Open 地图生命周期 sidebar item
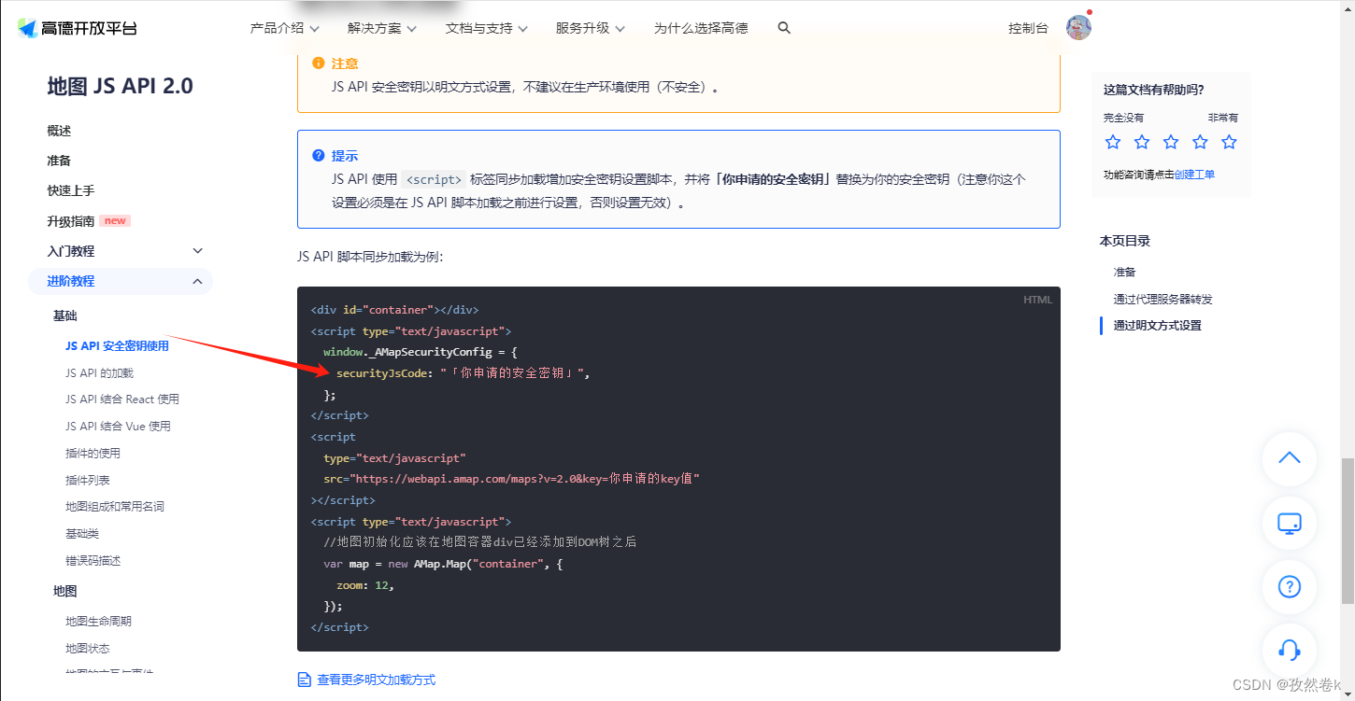Viewport: 1355px width, 701px height. coord(98,621)
